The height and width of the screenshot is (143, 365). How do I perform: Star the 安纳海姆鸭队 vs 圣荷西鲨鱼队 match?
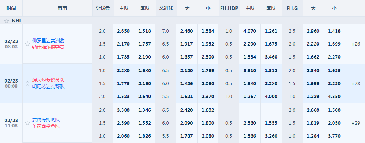point(28,123)
